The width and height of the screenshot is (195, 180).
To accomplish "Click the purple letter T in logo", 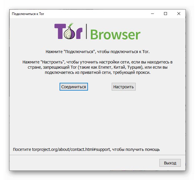I will pos(60,31).
